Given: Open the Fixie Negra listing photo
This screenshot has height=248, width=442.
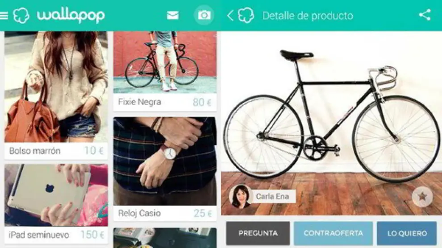Looking at the screenshot, I should click(x=165, y=62).
